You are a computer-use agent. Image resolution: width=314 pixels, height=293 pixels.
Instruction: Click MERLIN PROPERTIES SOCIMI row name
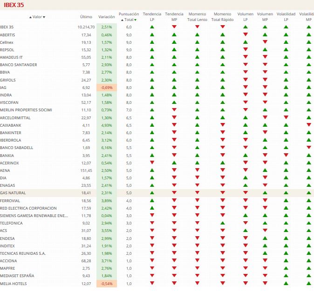[x=26, y=110]
